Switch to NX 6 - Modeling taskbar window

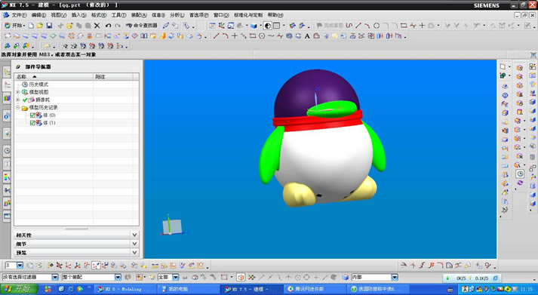[125, 289]
